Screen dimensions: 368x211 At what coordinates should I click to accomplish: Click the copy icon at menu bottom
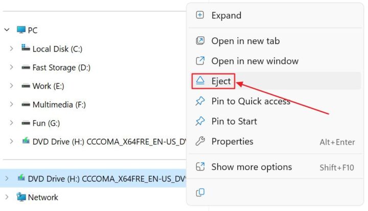pyautogui.click(x=200, y=192)
